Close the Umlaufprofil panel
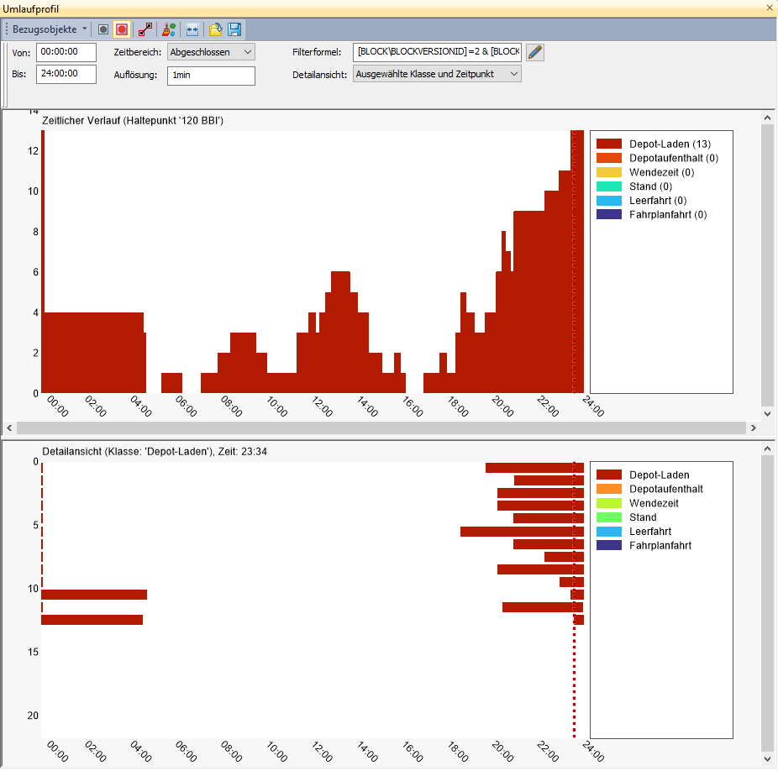Viewport: 778px width, 771px height. click(x=770, y=8)
